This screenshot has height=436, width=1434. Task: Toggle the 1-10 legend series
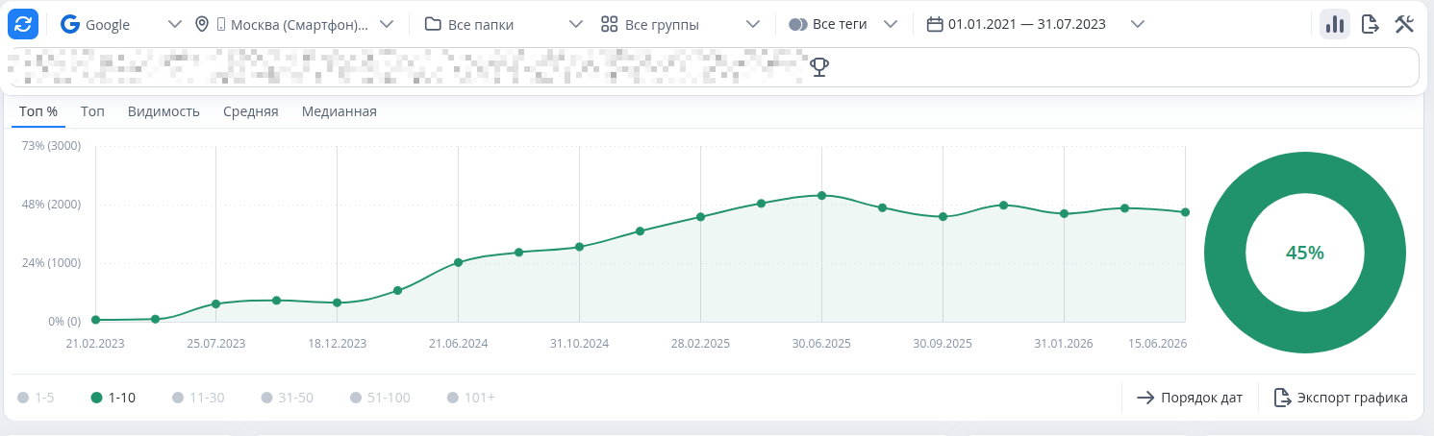(113, 398)
